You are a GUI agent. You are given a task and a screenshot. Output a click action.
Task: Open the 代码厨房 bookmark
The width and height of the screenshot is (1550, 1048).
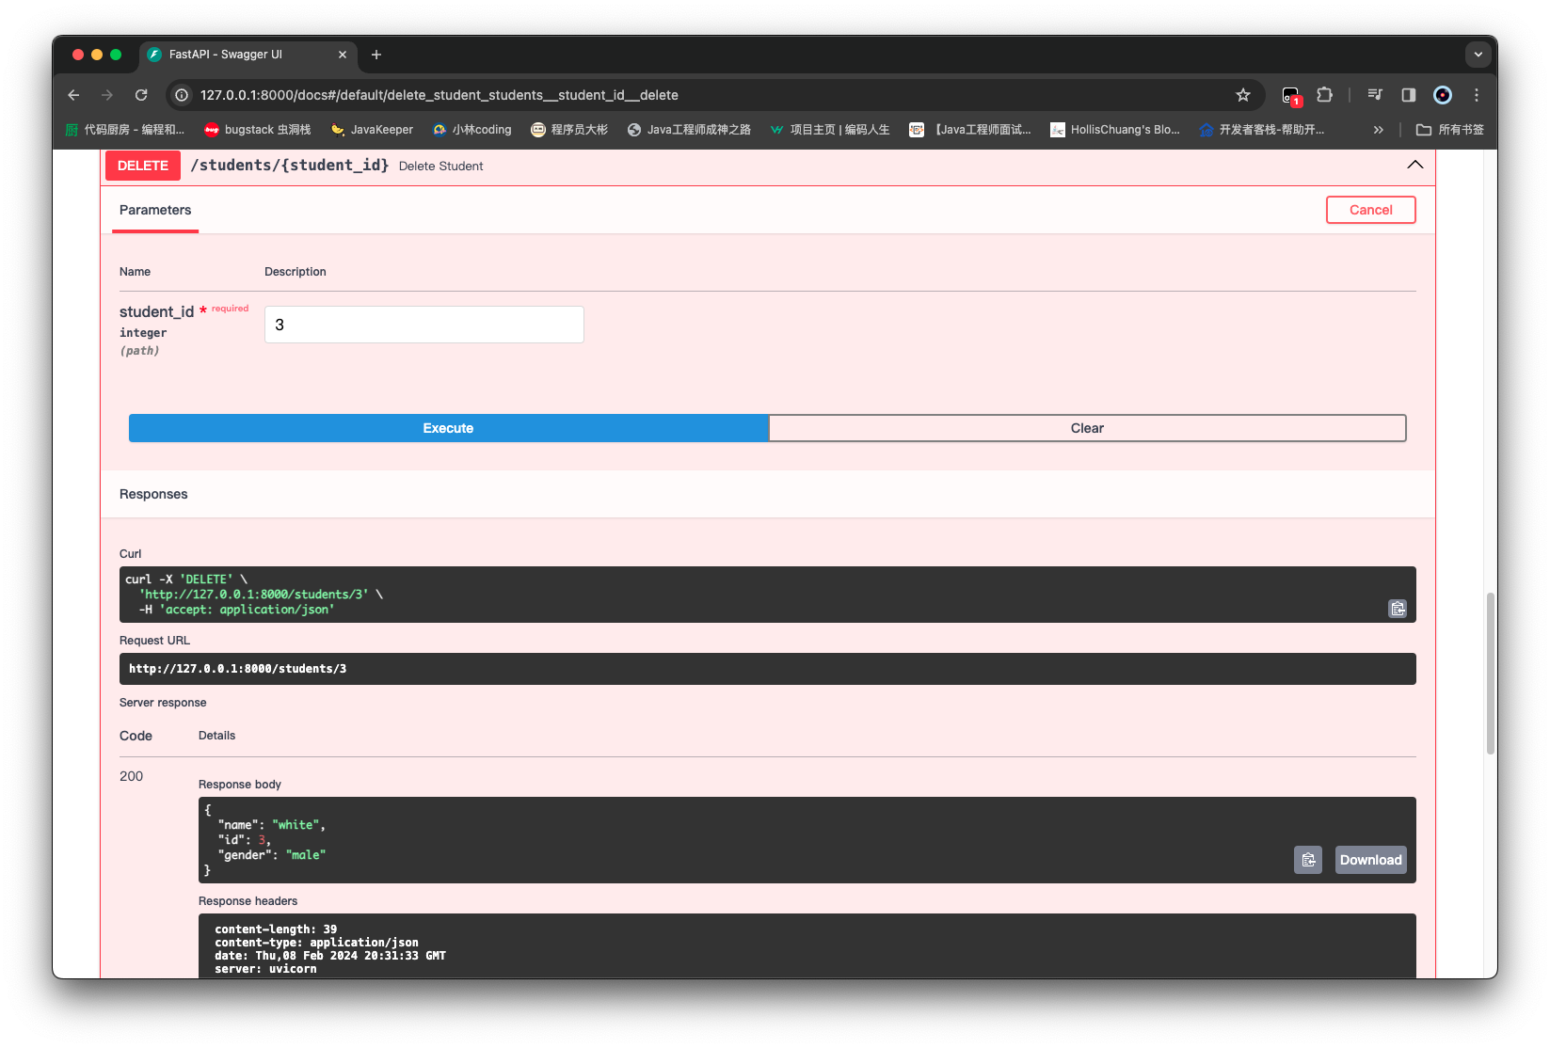point(125,130)
